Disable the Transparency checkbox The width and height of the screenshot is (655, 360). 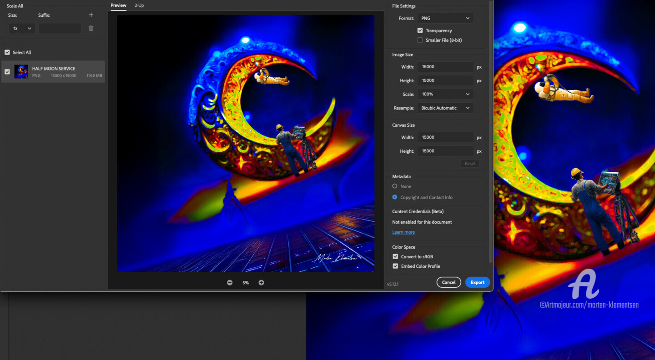pyautogui.click(x=420, y=30)
